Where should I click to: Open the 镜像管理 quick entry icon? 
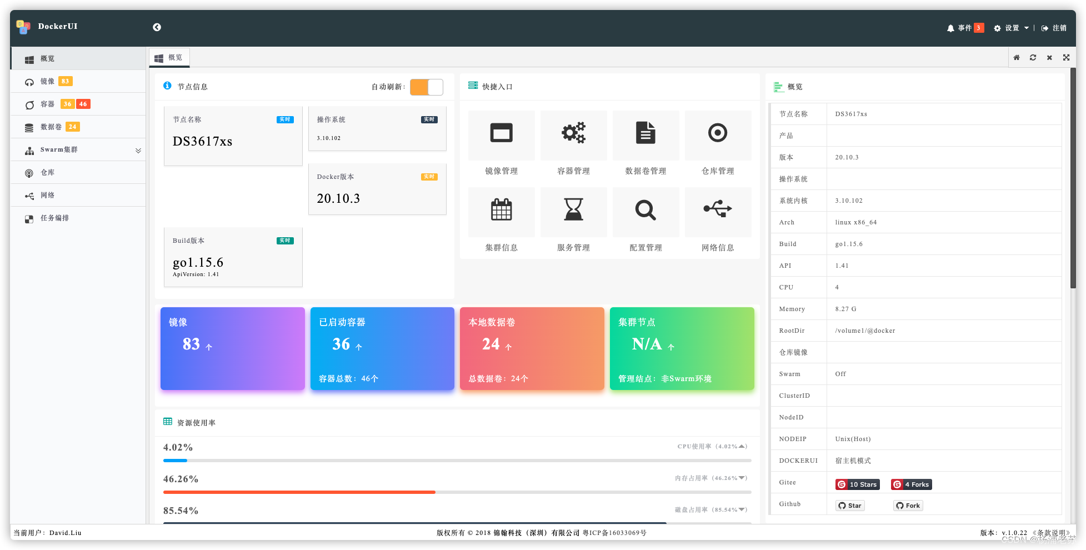pos(501,133)
